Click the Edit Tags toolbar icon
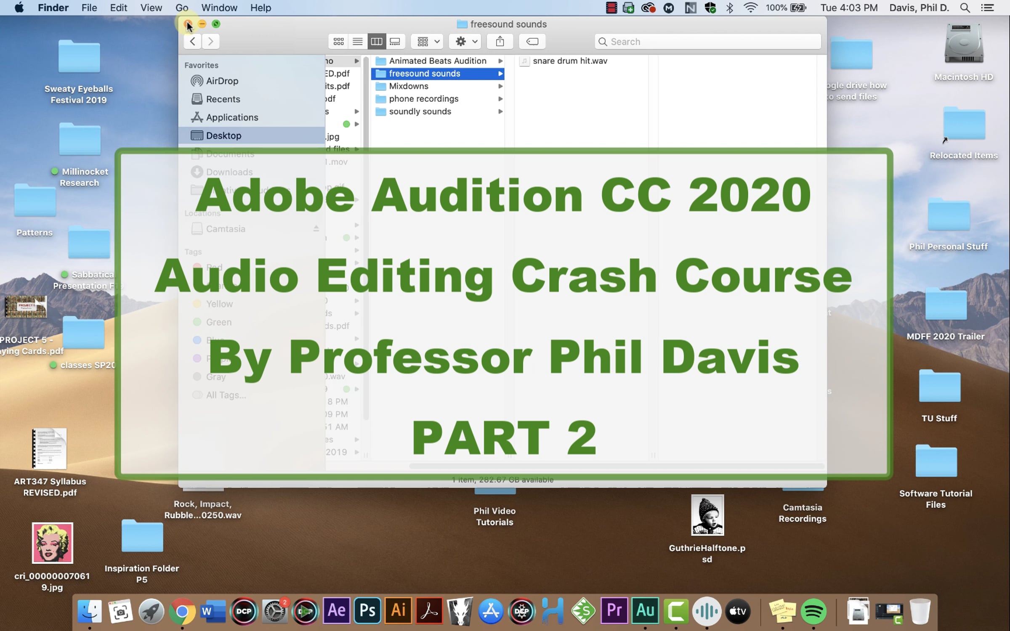 [x=532, y=41]
